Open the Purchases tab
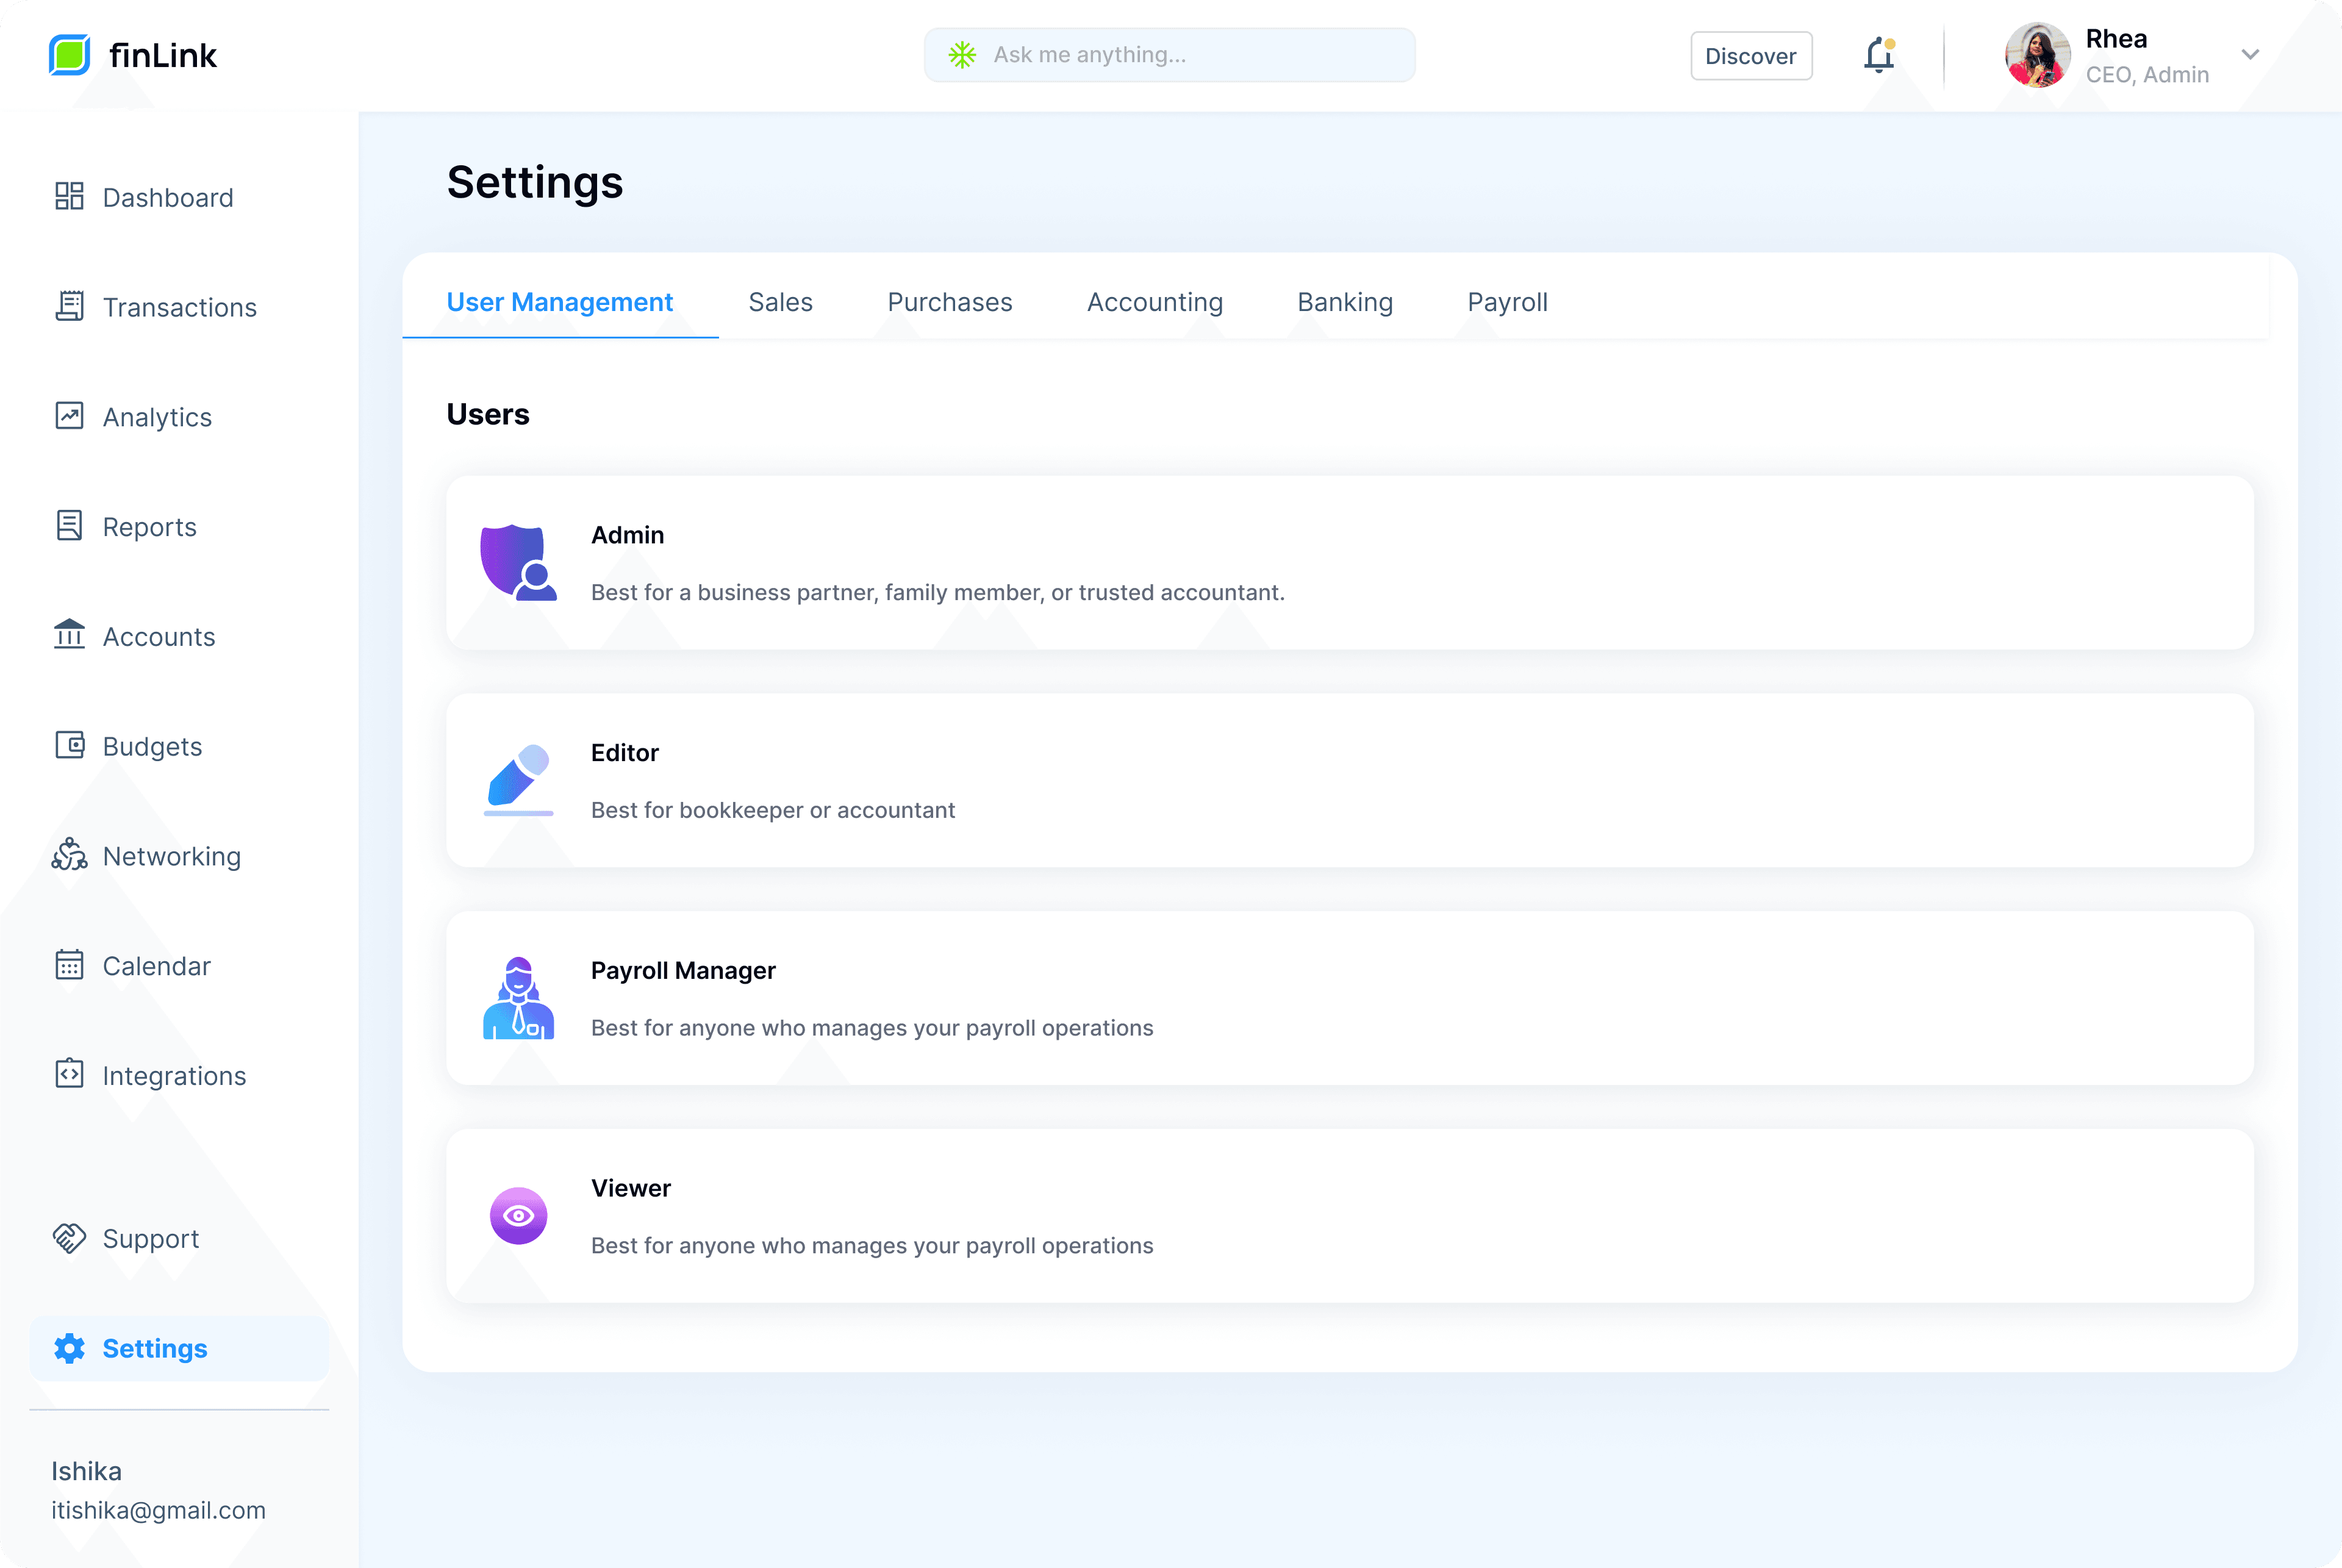Image resolution: width=2342 pixels, height=1568 pixels. (x=950, y=302)
